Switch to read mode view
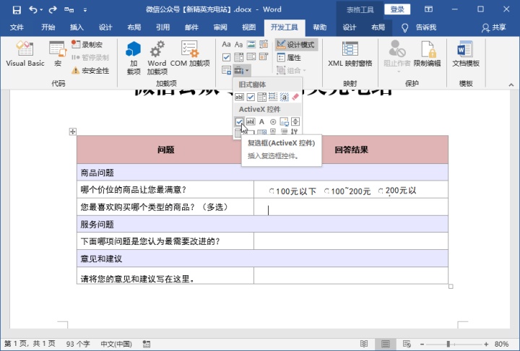520x351 pixels. [x=364, y=344]
